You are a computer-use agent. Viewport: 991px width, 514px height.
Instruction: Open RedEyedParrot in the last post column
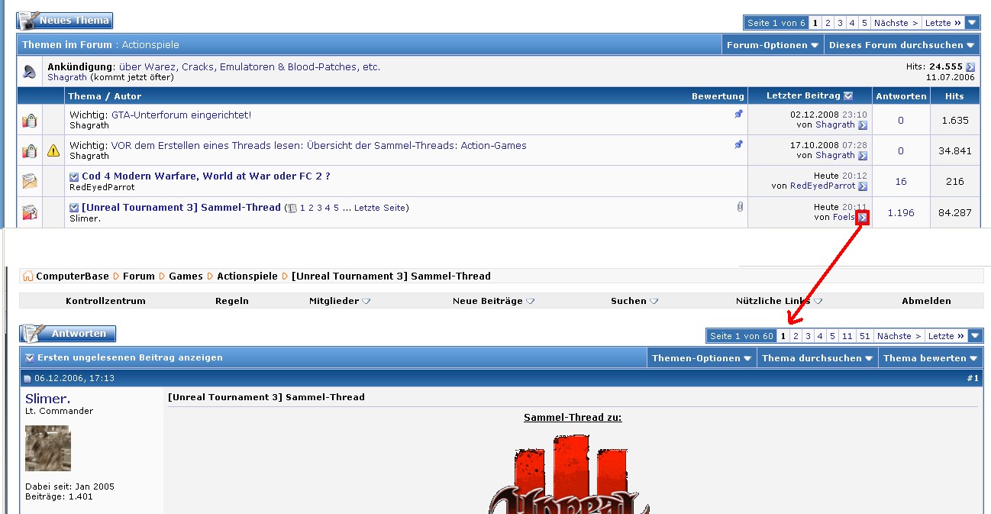click(822, 186)
